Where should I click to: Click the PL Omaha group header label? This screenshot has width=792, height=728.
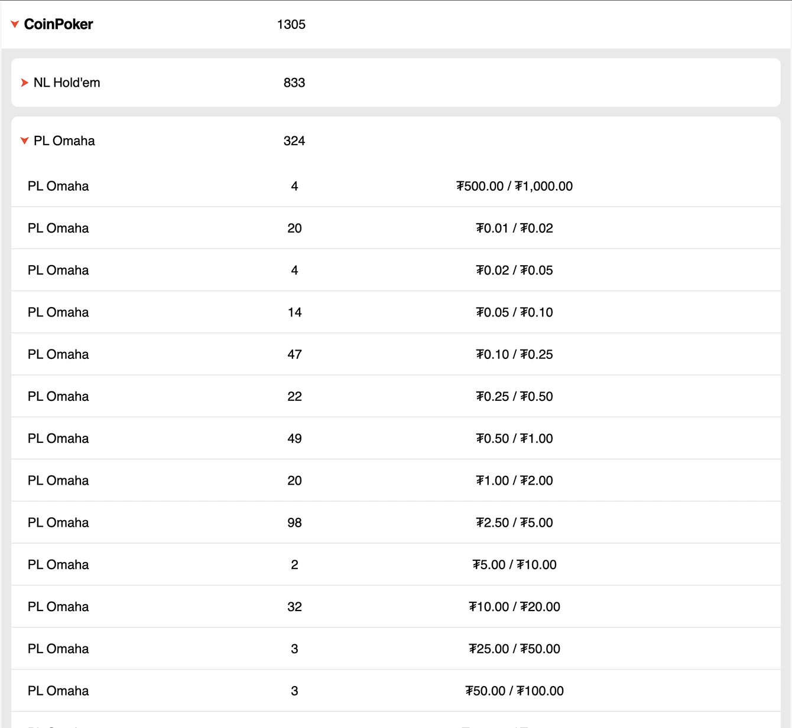pyautogui.click(x=64, y=141)
